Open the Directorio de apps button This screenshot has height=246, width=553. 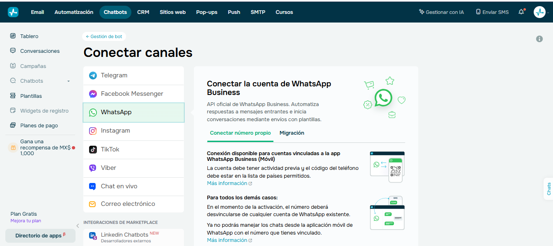[40, 236]
